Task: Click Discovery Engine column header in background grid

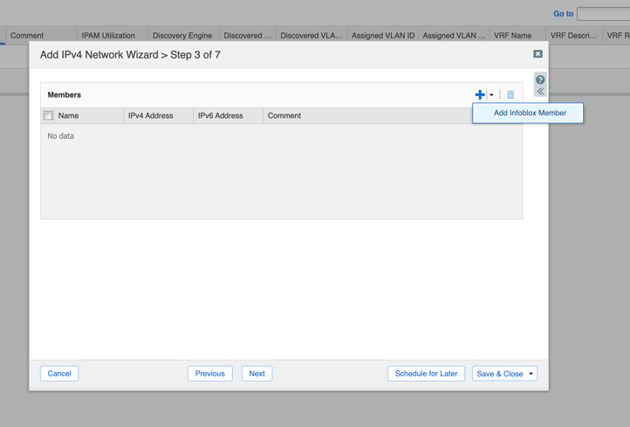Action: [x=183, y=36]
